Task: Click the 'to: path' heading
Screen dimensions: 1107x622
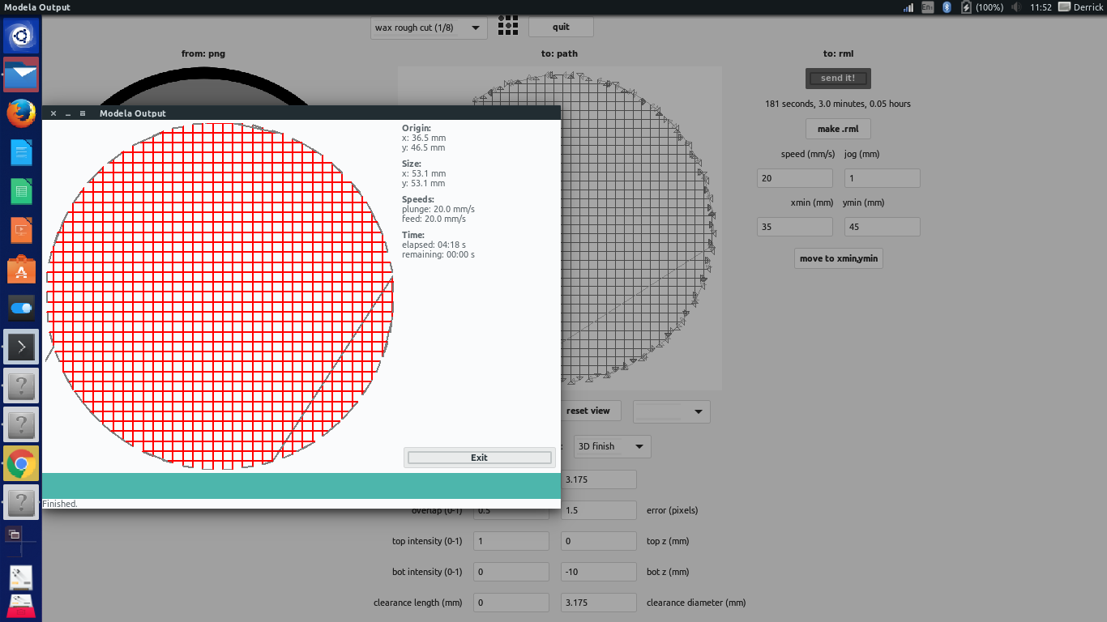Action: pyautogui.click(x=559, y=54)
